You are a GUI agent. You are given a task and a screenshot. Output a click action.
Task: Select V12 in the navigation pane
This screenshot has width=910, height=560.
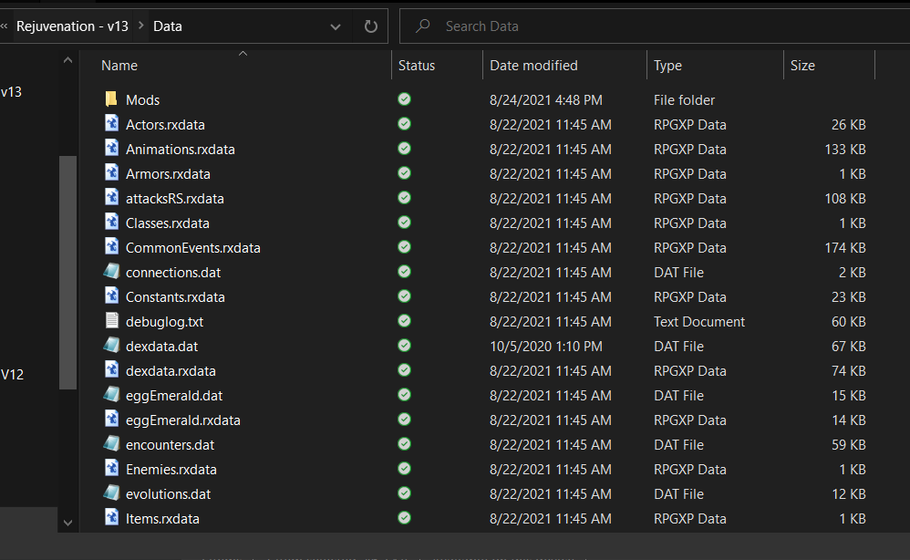coord(12,374)
